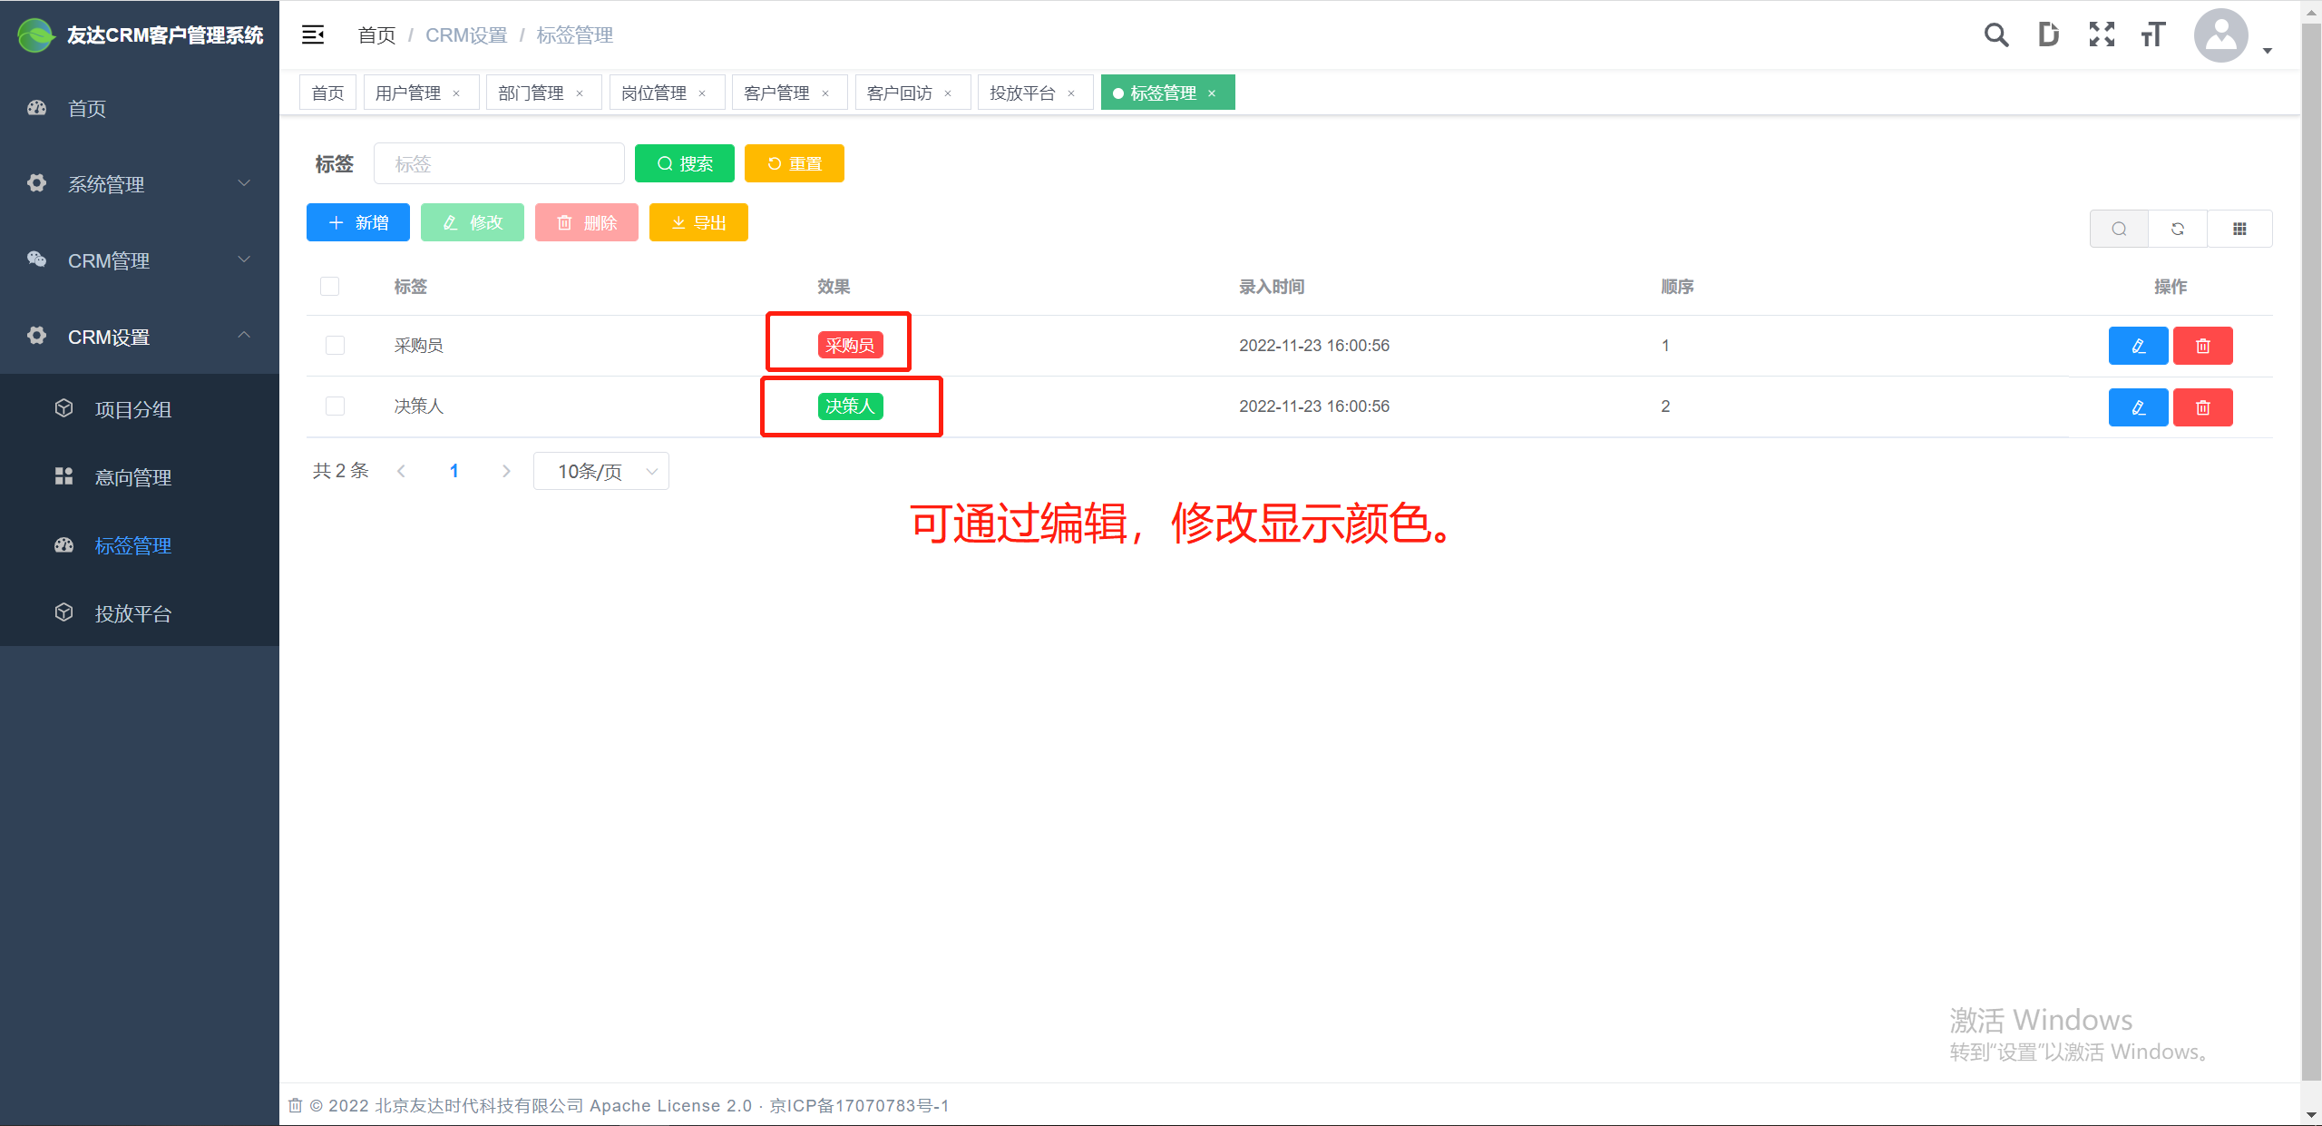Open the font size selector icon
This screenshot has height=1126, width=2322.
pyautogui.click(x=2153, y=35)
